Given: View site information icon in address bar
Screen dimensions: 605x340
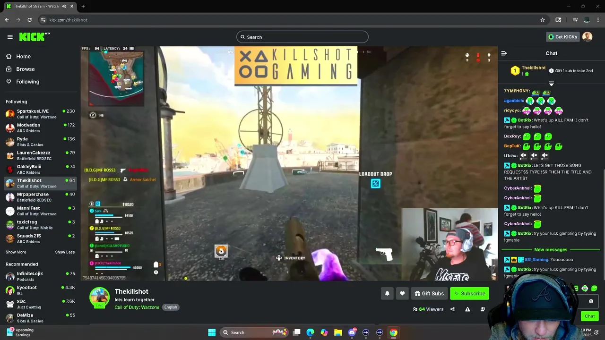Looking at the screenshot, I should point(43,20).
